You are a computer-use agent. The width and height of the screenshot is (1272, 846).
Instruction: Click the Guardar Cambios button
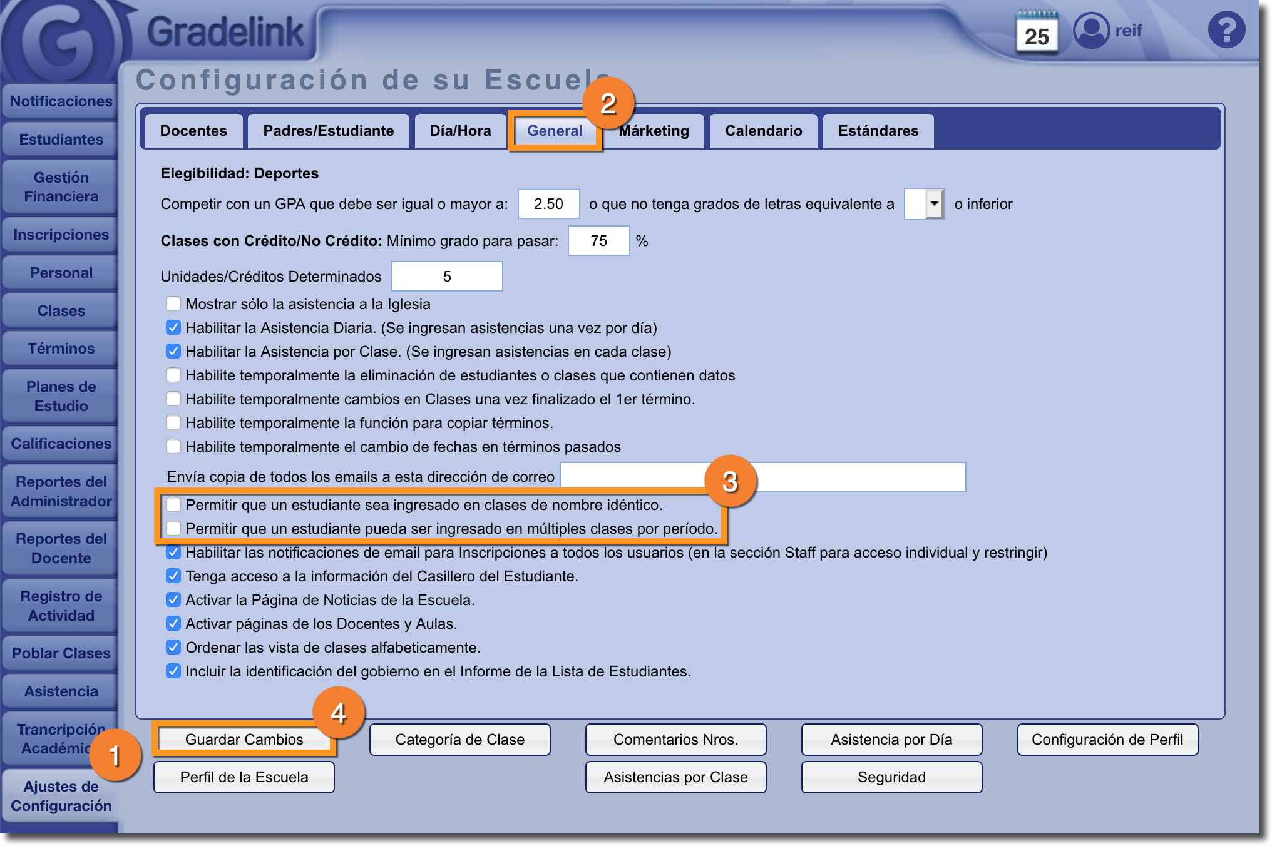pos(244,740)
